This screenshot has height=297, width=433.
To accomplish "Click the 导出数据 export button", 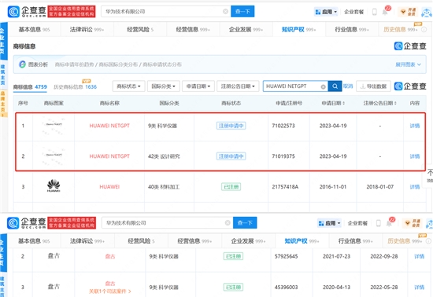I will point(373,86).
